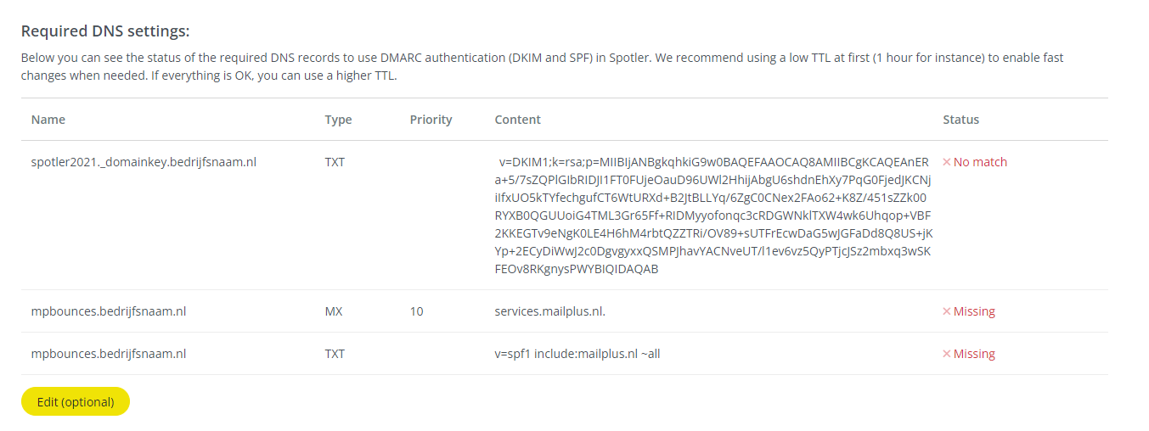The width and height of the screenshot is (1149, 431).
Task: Click the red X icon beside No match
Action: tap(947, 162)
